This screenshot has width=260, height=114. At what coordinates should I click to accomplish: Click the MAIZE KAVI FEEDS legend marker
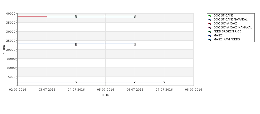[210, 40]
